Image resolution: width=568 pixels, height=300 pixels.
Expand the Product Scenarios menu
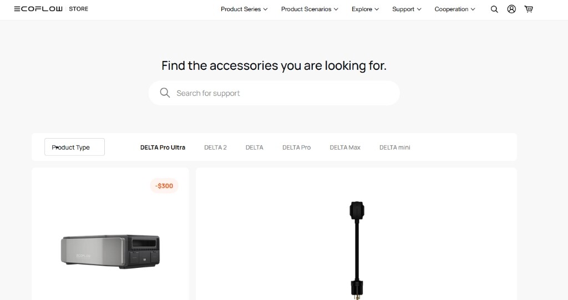coord(310,9)
